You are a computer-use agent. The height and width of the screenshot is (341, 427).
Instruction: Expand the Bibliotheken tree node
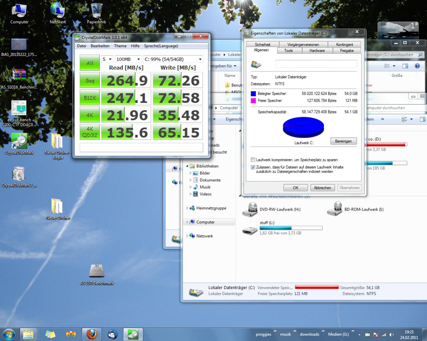(187, 166)
